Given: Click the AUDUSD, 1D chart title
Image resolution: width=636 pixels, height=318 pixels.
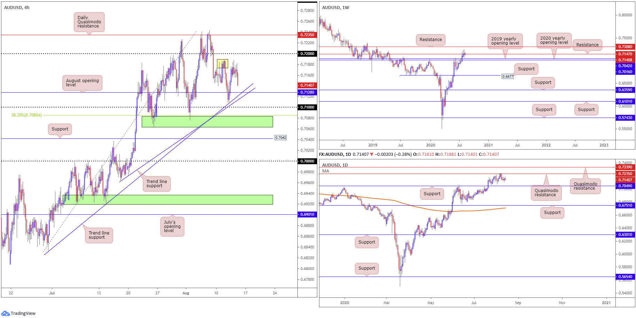Looking at the screenshot, I should [x=335, y=165].
